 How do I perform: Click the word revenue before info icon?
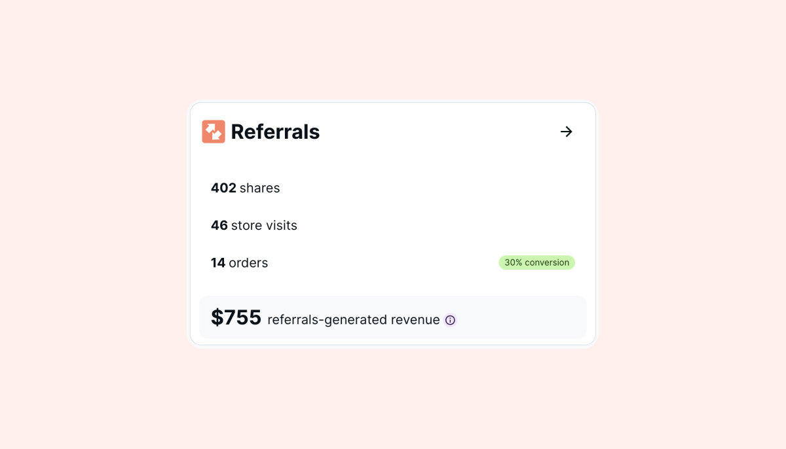click(x=415, y=320)
